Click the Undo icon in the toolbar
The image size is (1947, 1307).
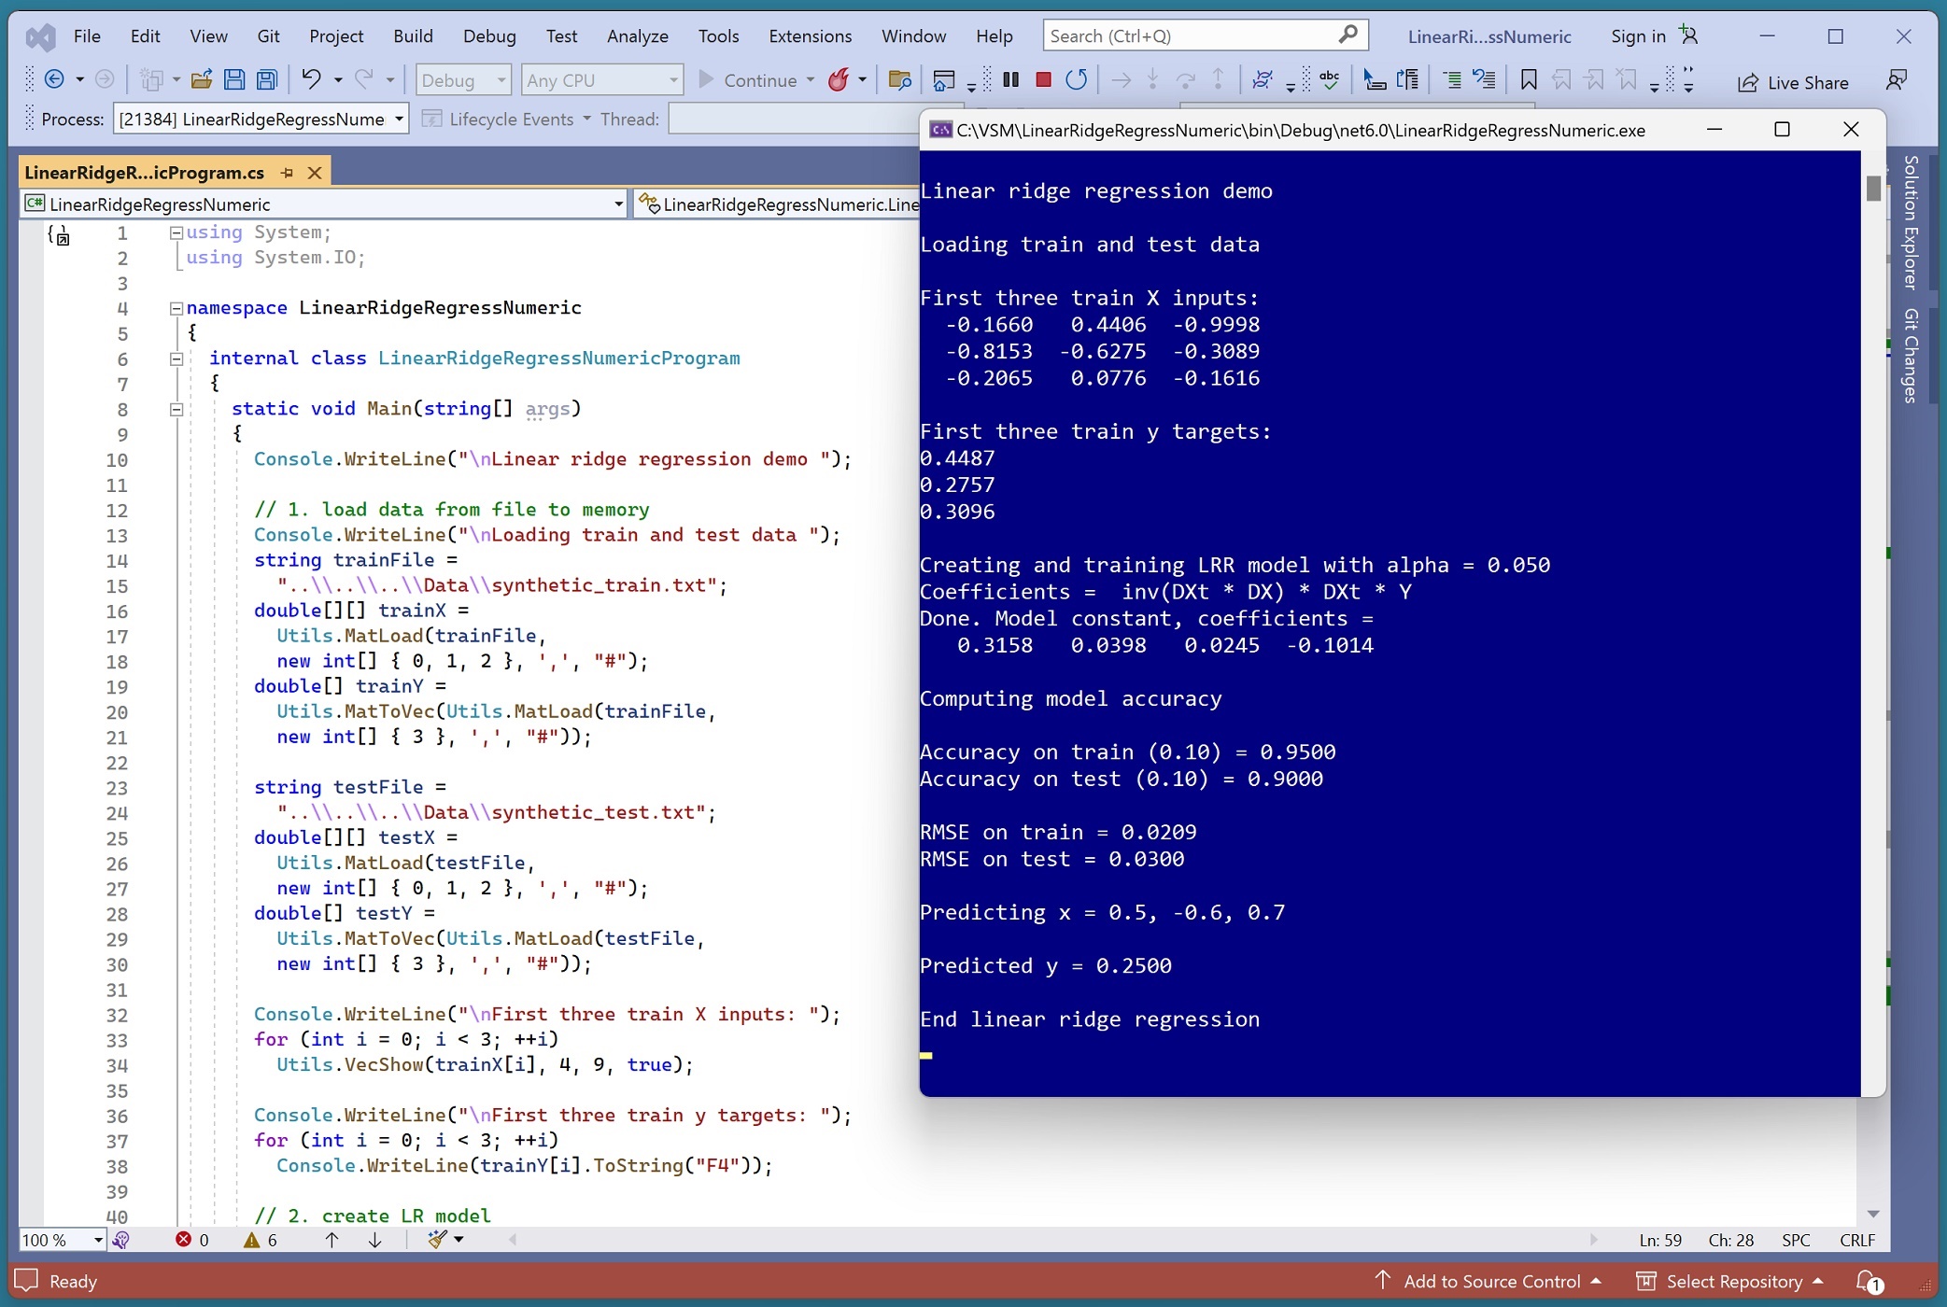[x=314, y=79]
